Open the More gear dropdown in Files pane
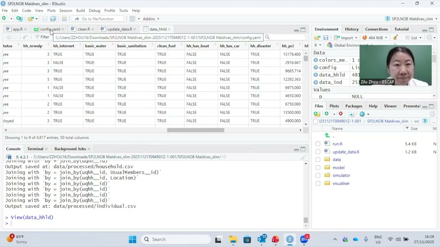This screenshot has height=247, width=440. (x=364, y=114)
